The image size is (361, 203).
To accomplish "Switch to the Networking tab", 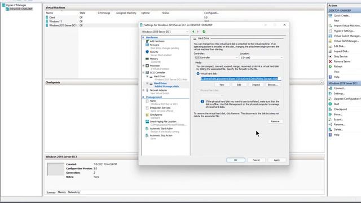I will [x=74, y=192].
